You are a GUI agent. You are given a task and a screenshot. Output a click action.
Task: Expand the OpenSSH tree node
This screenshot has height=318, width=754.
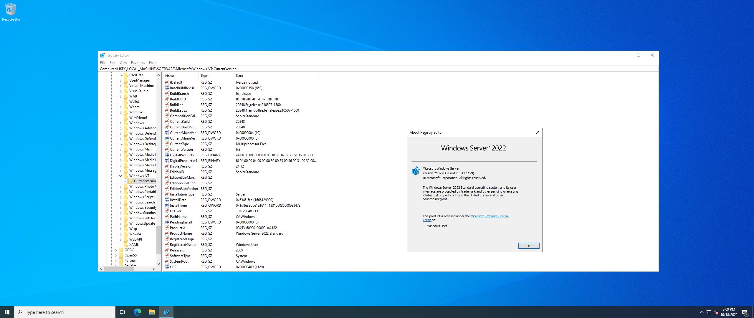(116, 255)
